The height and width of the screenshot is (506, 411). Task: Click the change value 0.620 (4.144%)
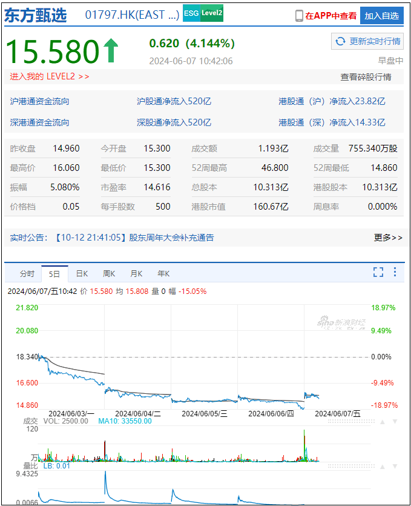(192, 43)
